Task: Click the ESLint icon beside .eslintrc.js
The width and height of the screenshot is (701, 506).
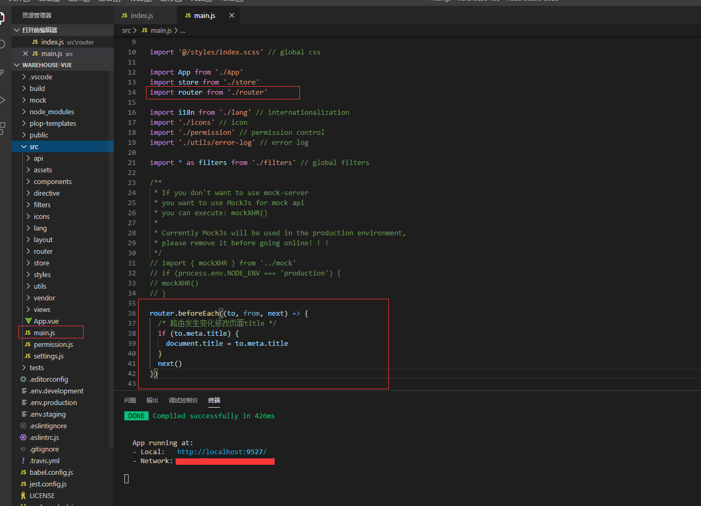Action: (23, 437)
